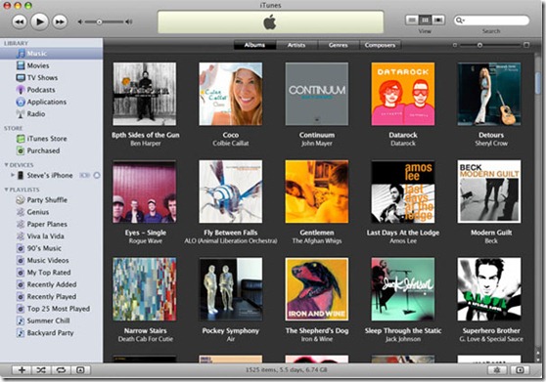Open Music Videos smart playlist
Screen dimensions: 546x382
point(51,260)
